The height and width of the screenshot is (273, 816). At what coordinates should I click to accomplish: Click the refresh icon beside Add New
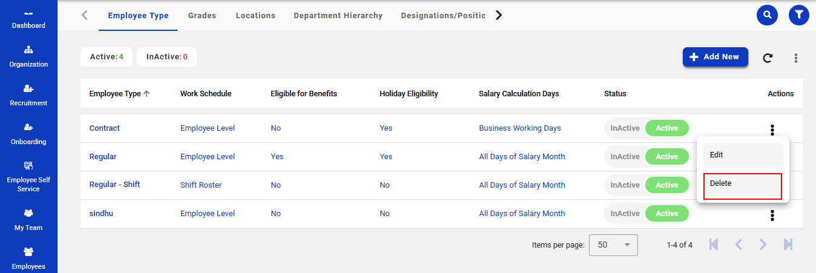click(768, 58)
